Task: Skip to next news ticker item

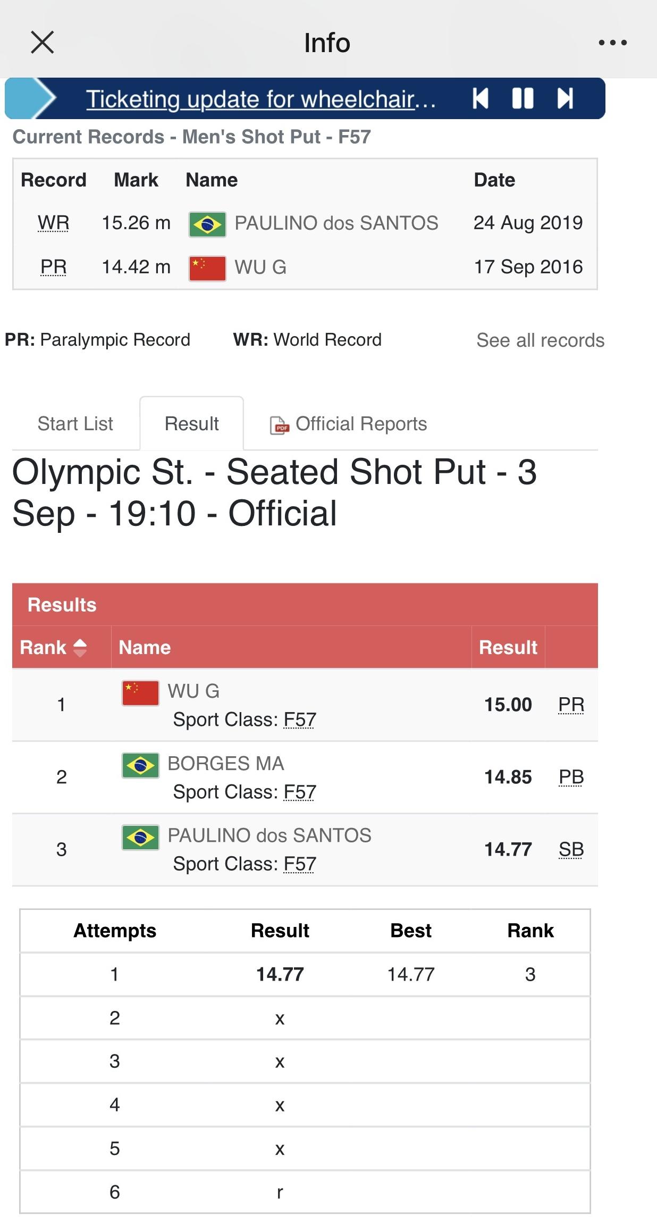Action: [565, 98]
